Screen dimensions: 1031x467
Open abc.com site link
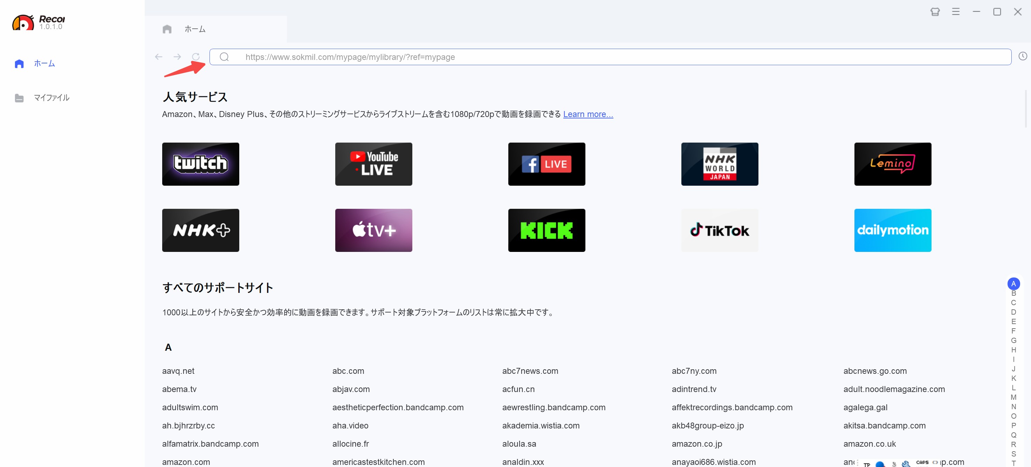point(348,371)
